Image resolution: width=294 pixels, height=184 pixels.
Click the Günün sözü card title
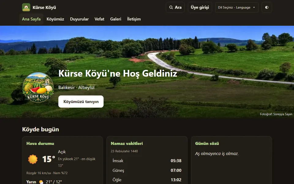(x=207, y=144)
